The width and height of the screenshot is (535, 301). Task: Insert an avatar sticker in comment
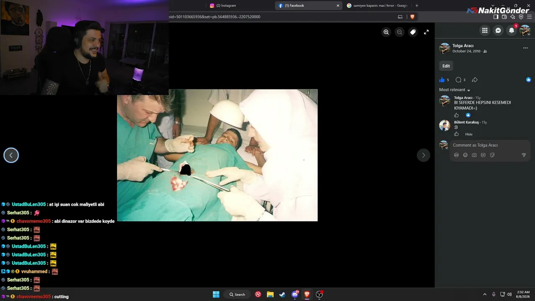(456, 155)
